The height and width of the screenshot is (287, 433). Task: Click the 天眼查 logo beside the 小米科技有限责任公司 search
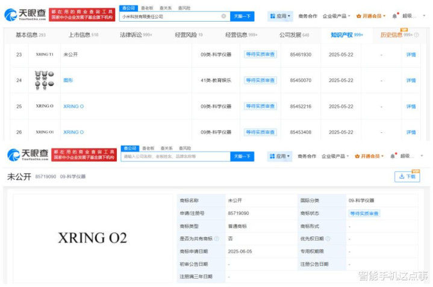[x=25, y=14]
